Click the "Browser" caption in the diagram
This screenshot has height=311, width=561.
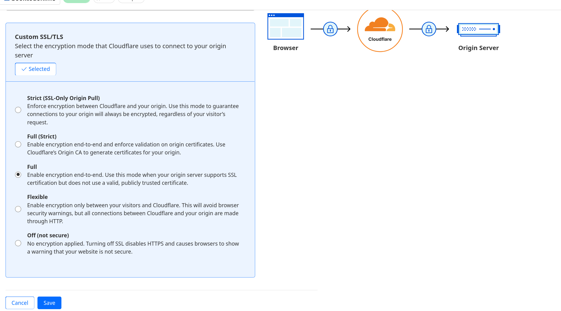286,48
